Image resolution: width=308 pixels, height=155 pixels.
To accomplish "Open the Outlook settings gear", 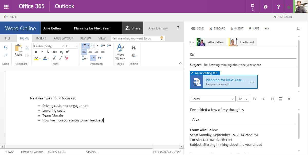I will (x=265, y=7).
